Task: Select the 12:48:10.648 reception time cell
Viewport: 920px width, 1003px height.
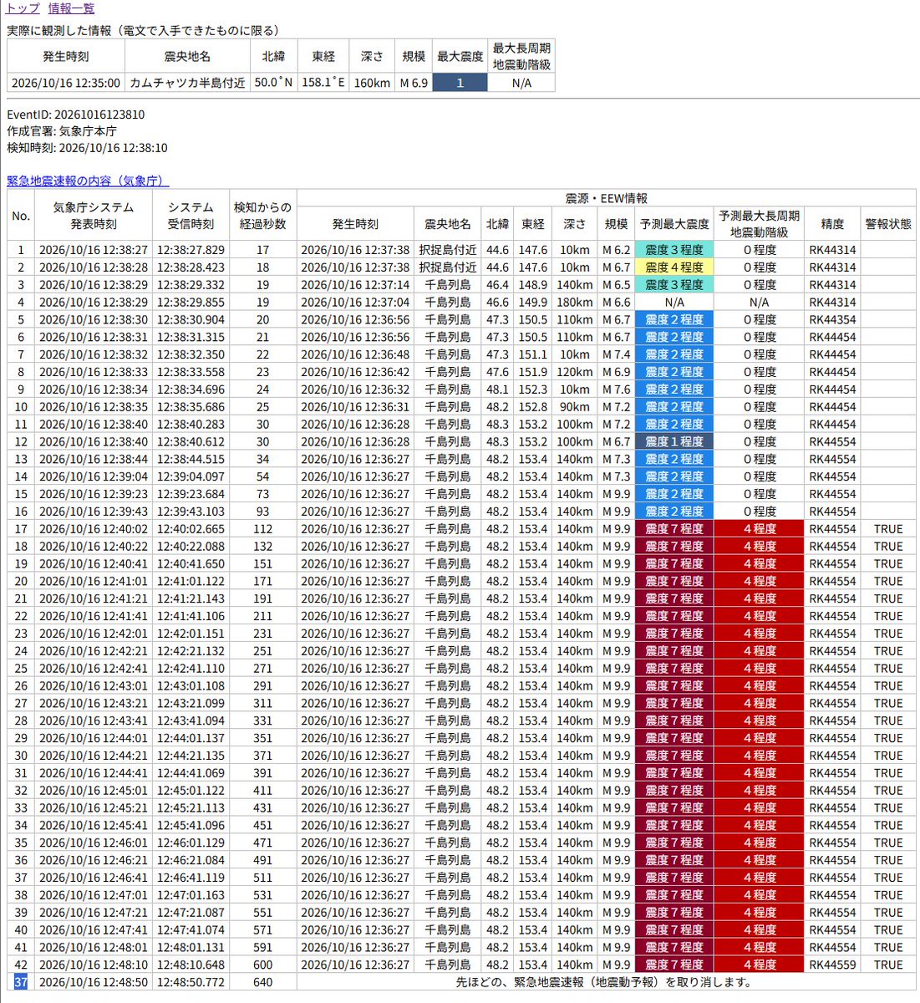Action: click(191, 965)
